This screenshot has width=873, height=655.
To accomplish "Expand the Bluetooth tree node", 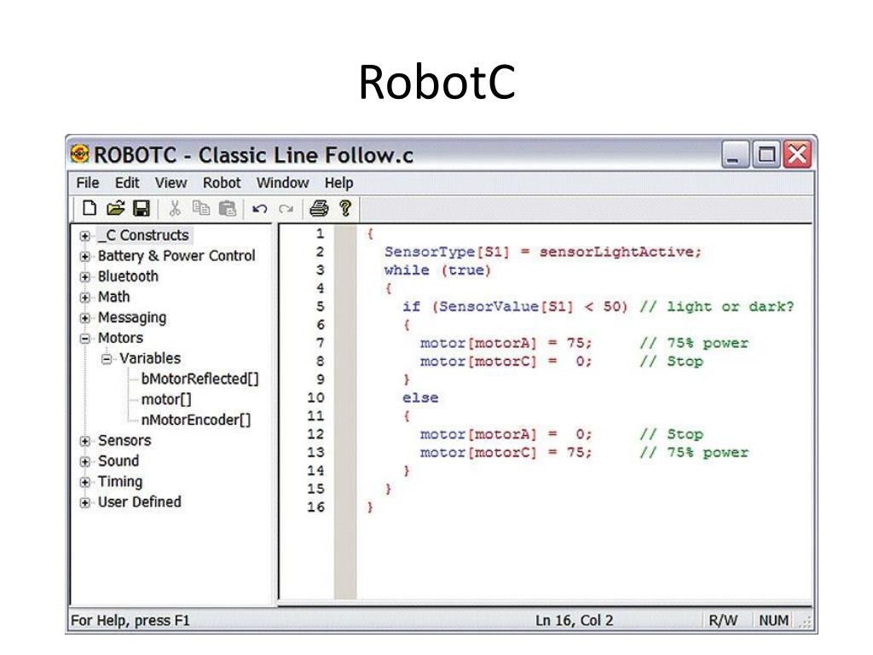I will [84, 277].
